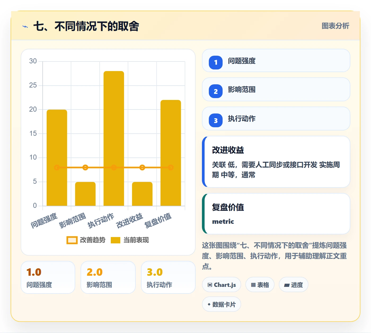
Task: Click the title 七、不同情况下的取舍
Action: pos(86,26)
